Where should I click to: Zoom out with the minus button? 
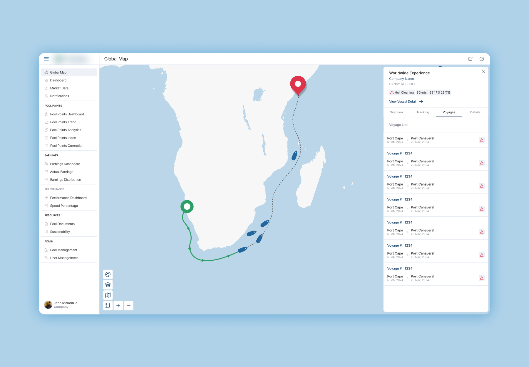click(128, 306)
